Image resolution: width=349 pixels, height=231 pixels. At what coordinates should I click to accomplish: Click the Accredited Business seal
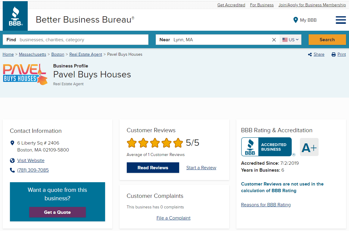click(266, 147)
